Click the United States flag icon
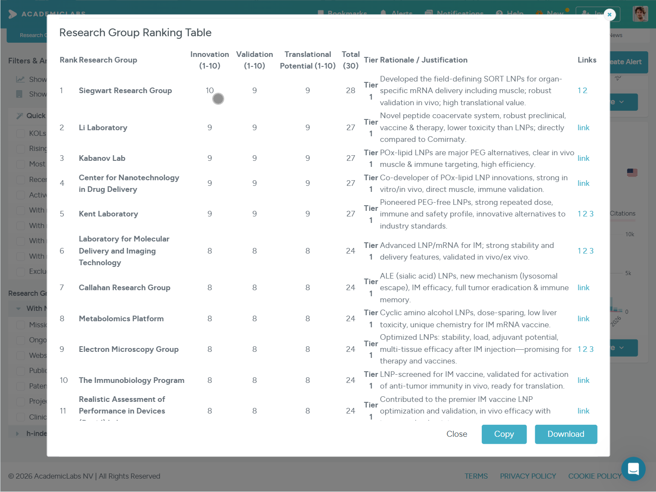 [632, 172]
